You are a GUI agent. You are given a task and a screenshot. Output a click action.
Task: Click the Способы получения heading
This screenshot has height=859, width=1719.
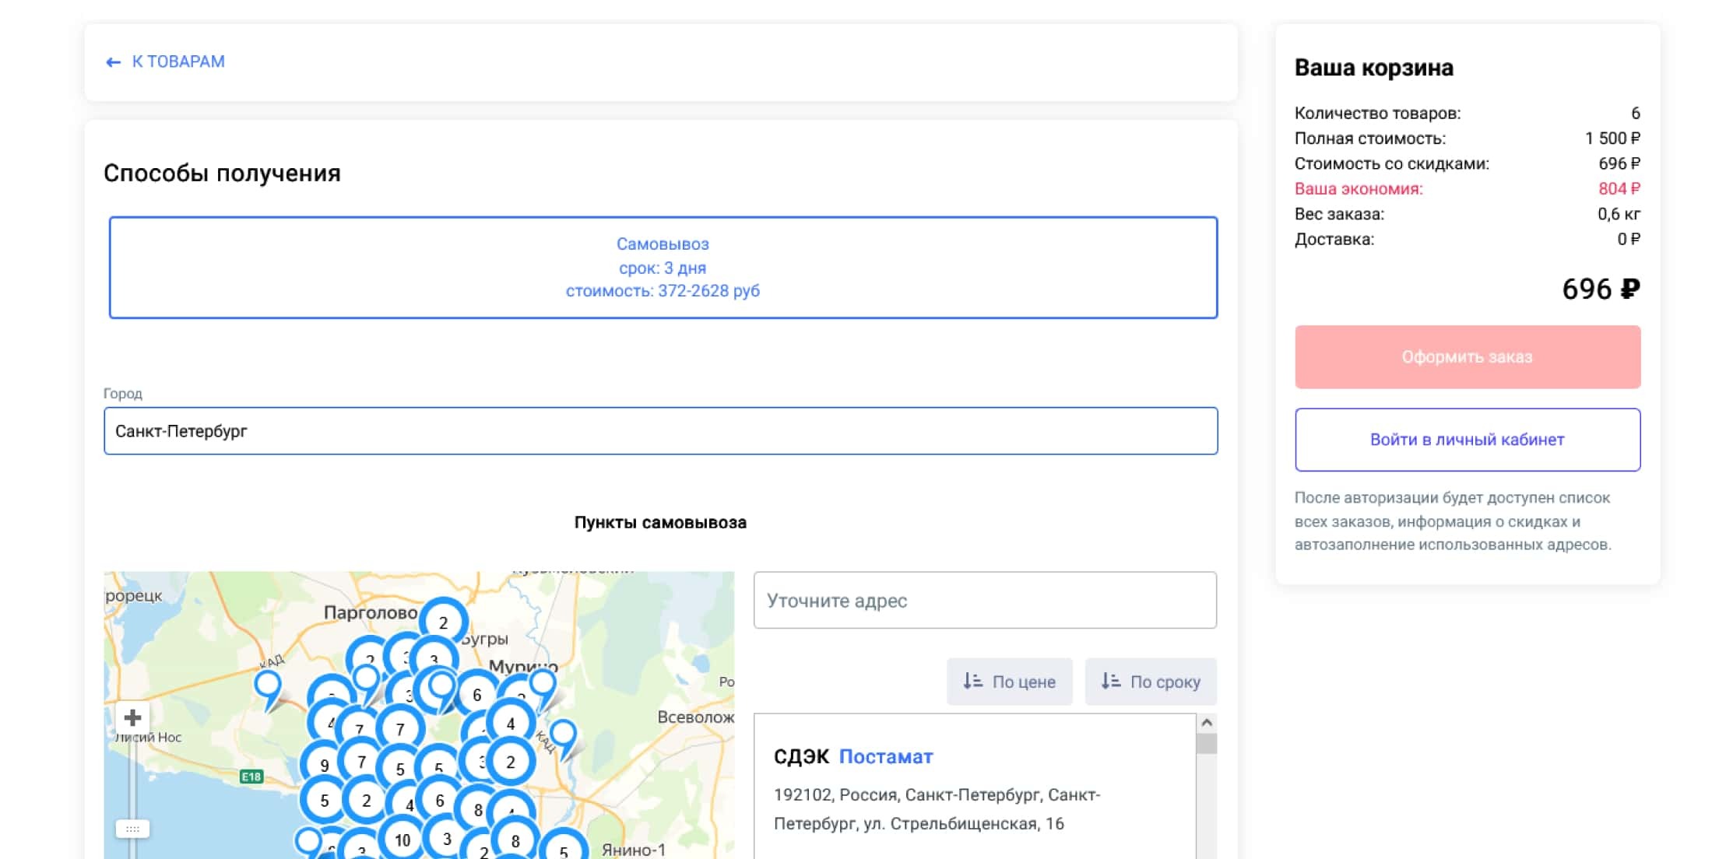[x=222, y=173]
